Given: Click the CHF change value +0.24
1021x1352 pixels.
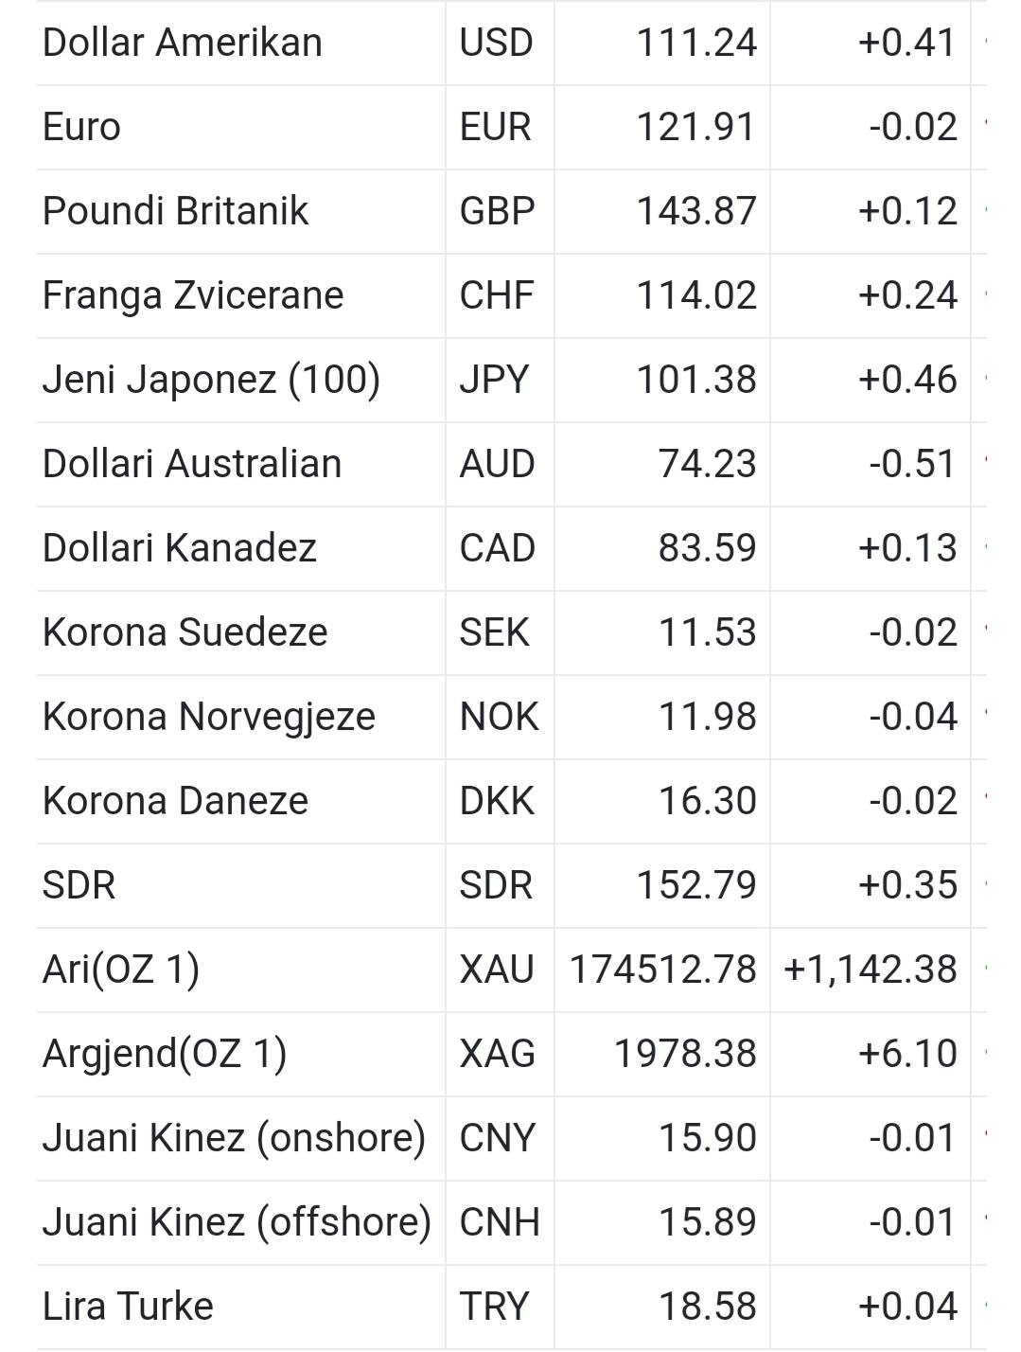Looking at the screenshot, I should pyautogui.click(x=907, y=295).
